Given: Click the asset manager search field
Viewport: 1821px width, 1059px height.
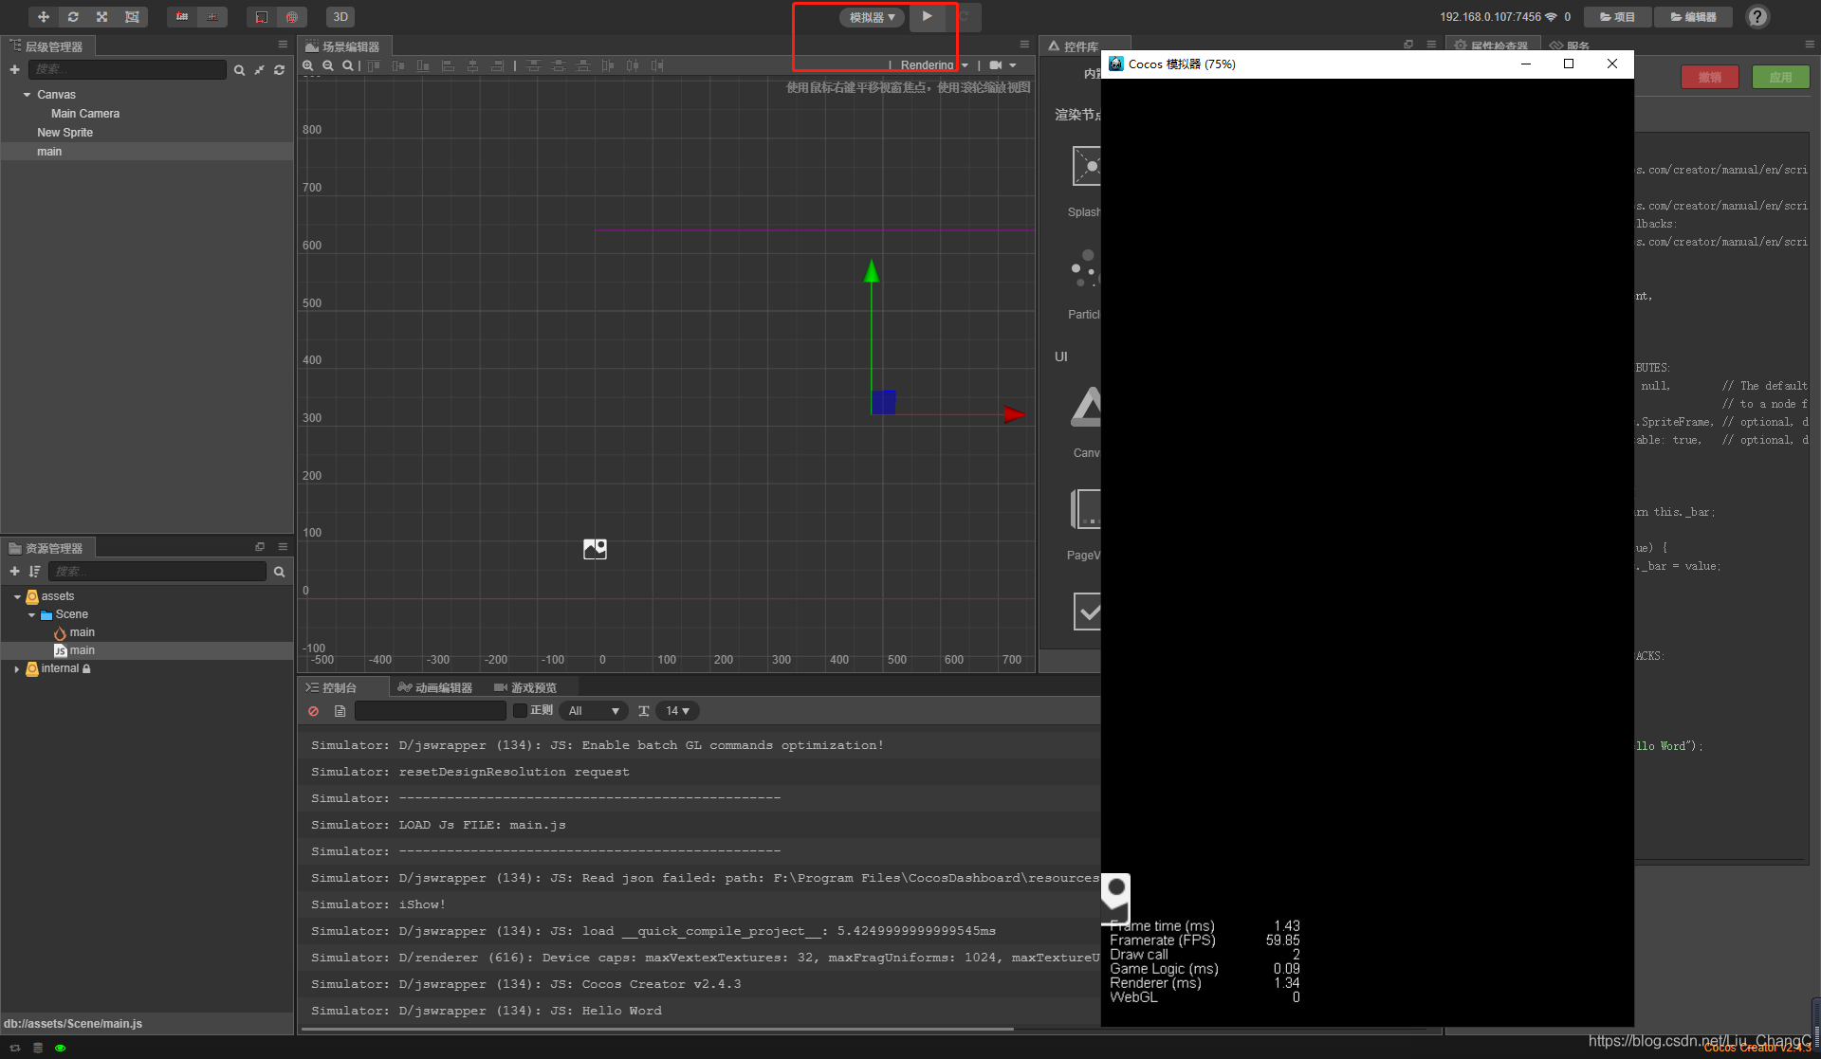Looking at the screenshot, I should (x=157, y=572).
